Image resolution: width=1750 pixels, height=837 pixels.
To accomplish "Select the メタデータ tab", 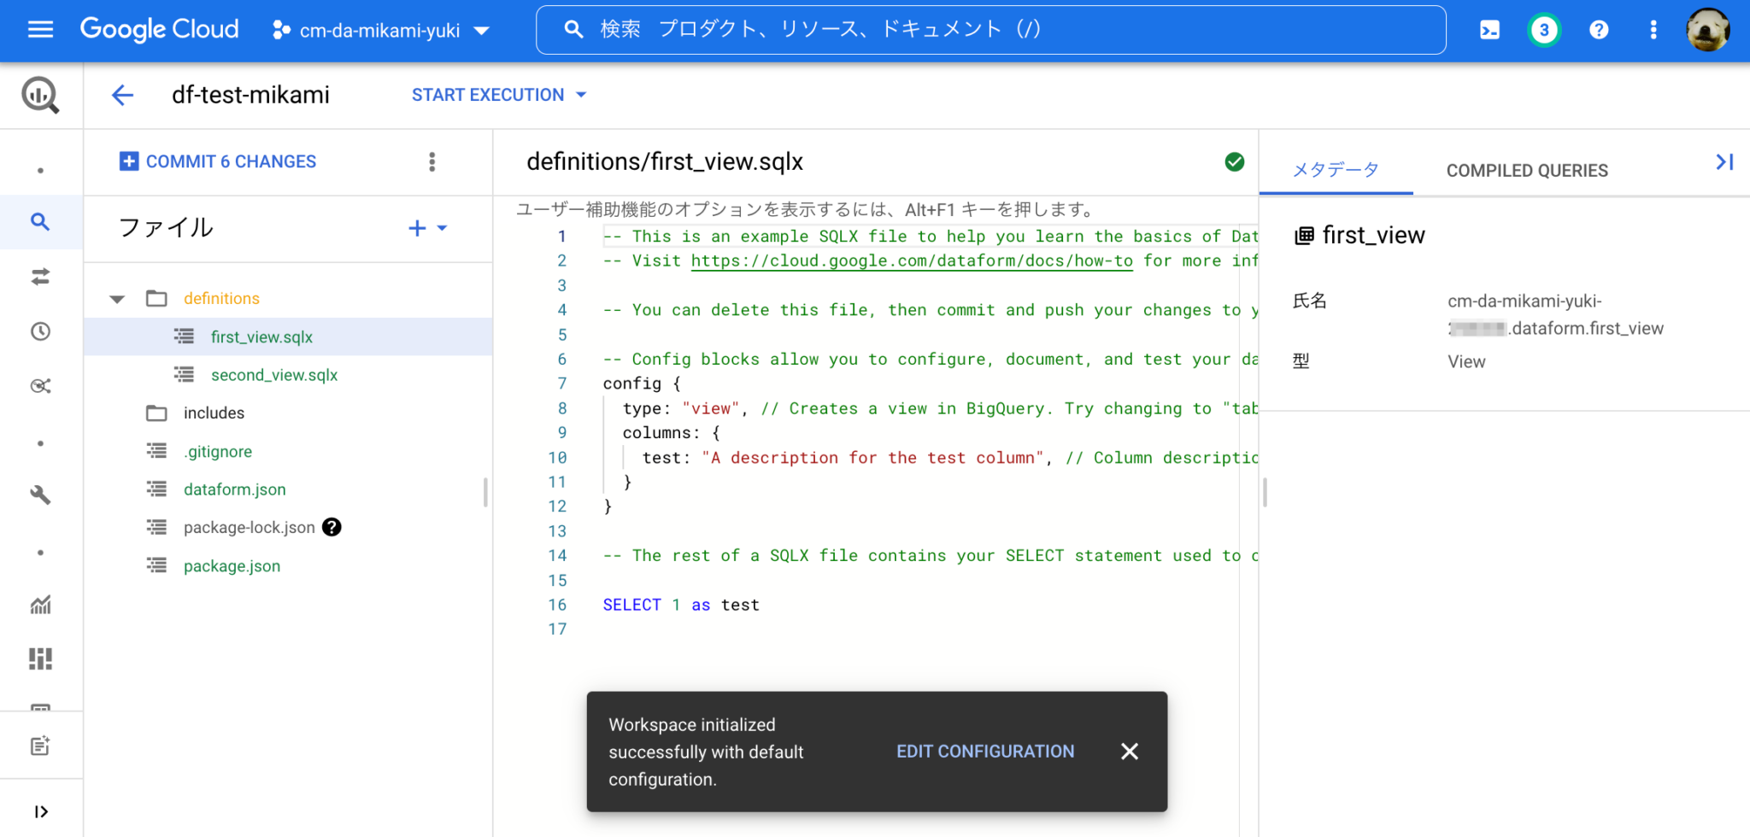I will coord(1336,170).
